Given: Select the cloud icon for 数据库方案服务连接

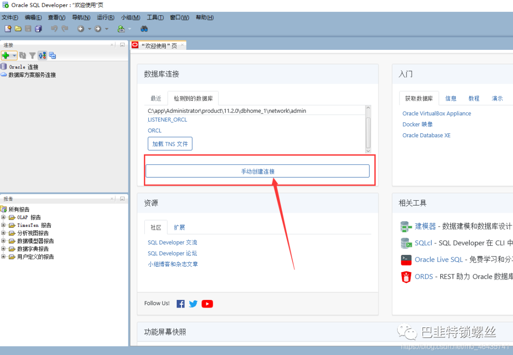Looking at the screenshot, I should click(4, 75).
